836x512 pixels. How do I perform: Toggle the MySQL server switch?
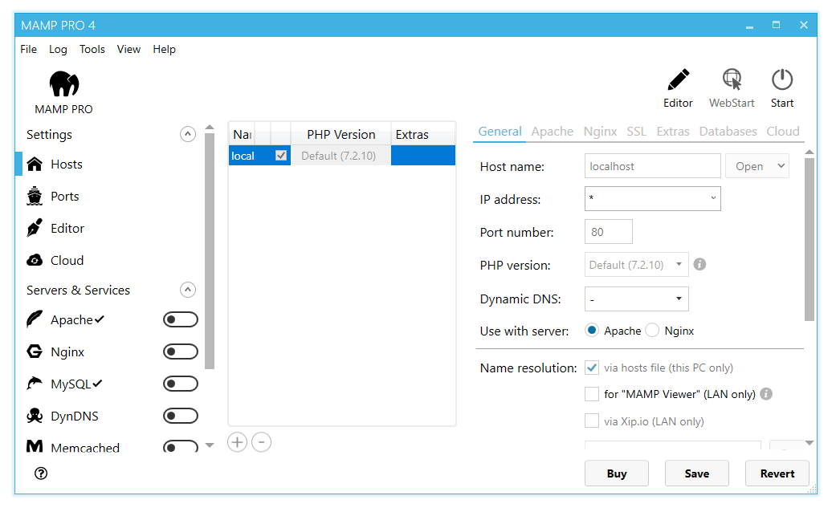(x=180, y=384)
